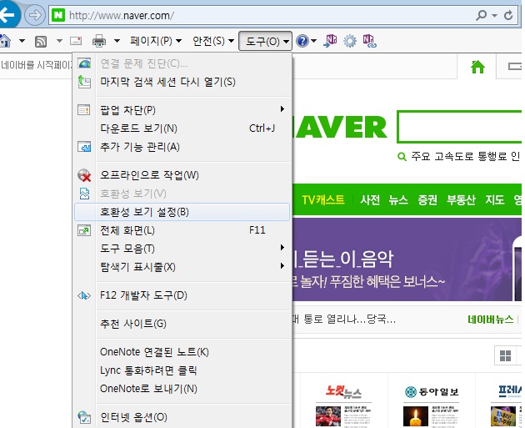Toggle 오프라인으로 작업(W) option
Image resolution: width=525 pixels, height=428 pixels.
[149, 175]
